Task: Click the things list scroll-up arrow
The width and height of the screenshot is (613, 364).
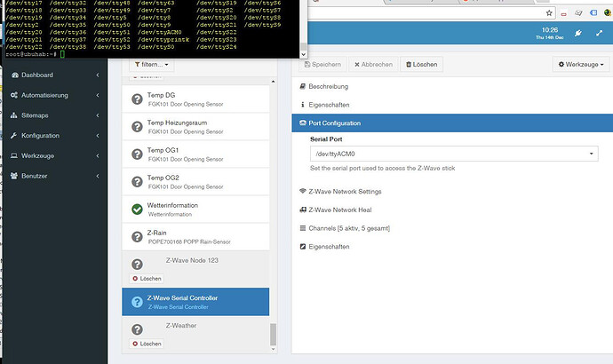Action: coord(273,82)
